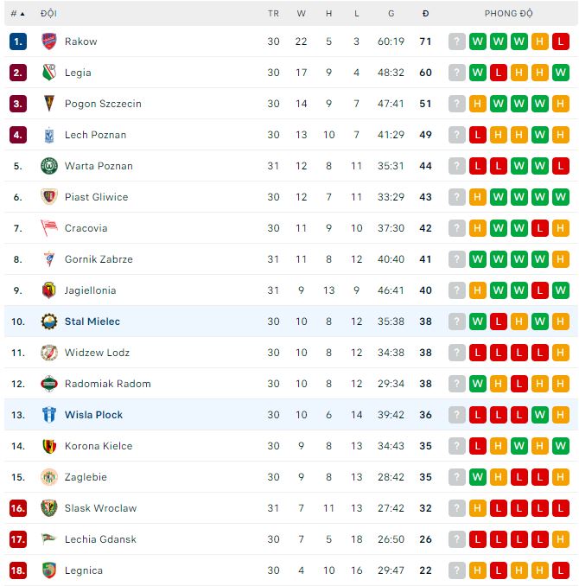Open the Stal Mielec team link

pos(92,322)
